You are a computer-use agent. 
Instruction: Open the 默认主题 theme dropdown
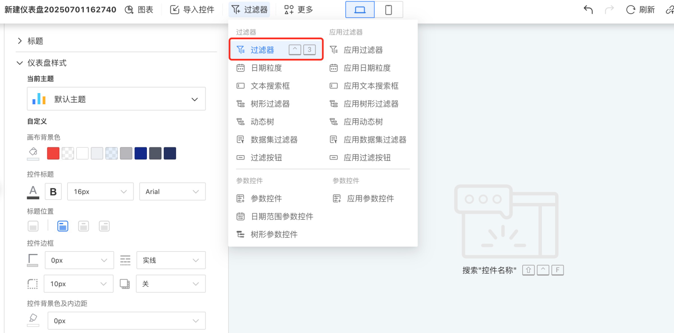coord(116,99)
